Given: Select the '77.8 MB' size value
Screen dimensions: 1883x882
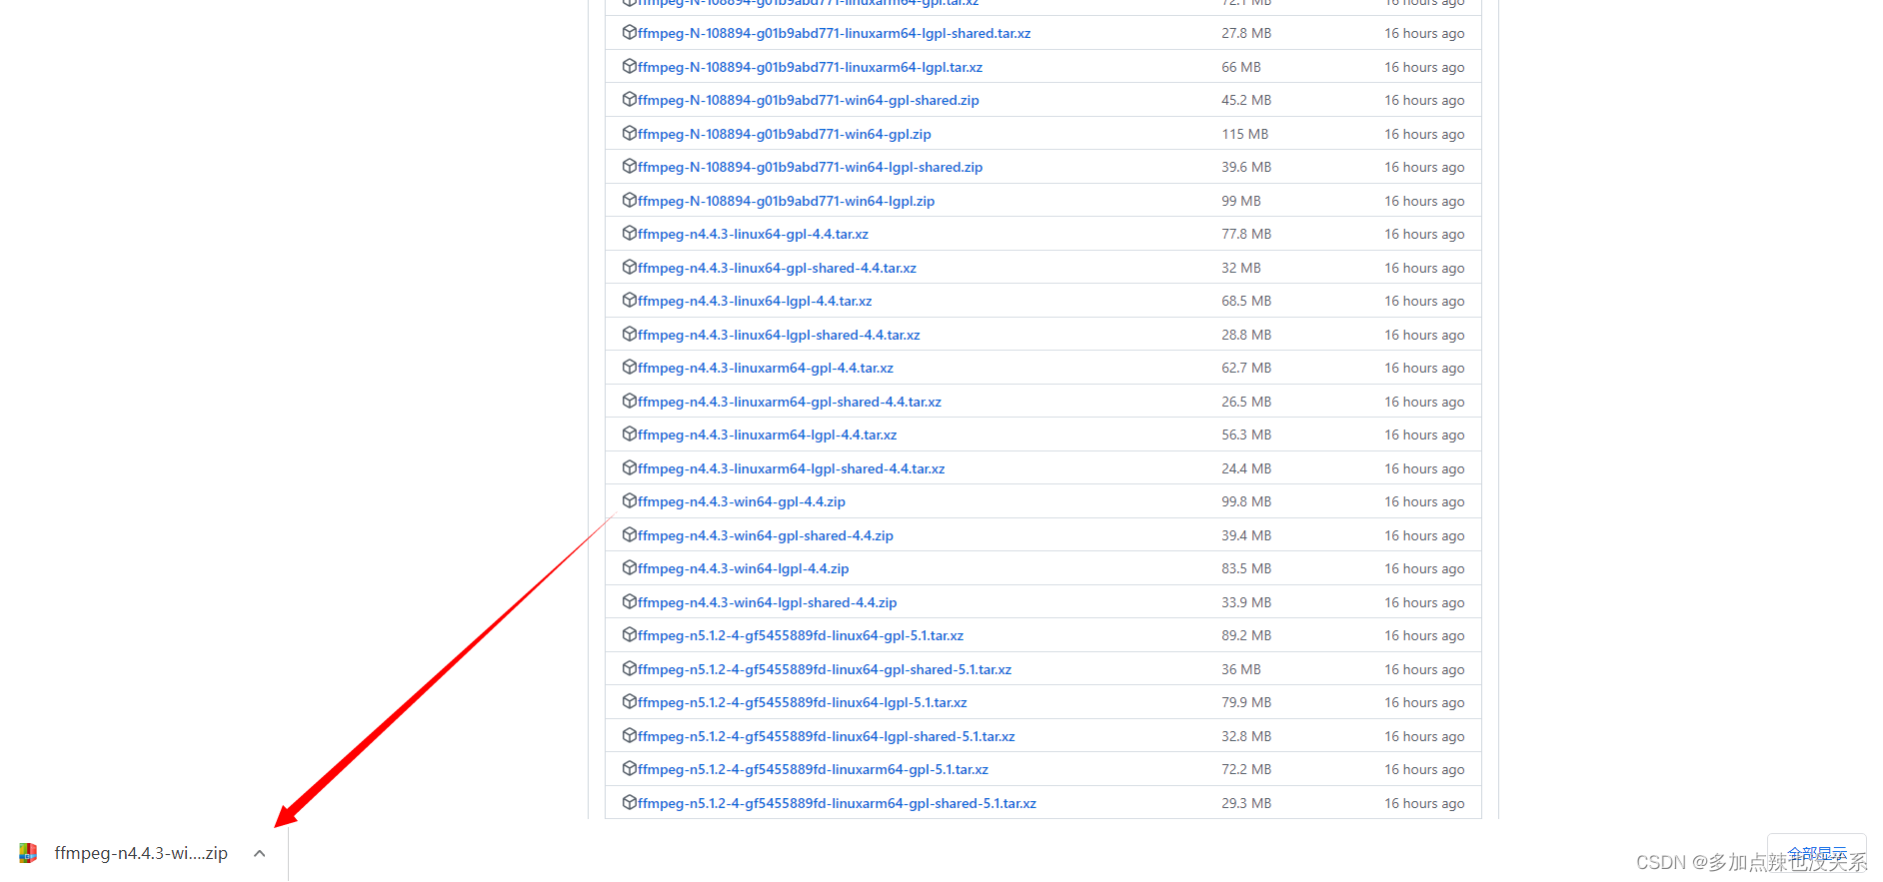Looking at the screenshot, I should [1246, 234].
